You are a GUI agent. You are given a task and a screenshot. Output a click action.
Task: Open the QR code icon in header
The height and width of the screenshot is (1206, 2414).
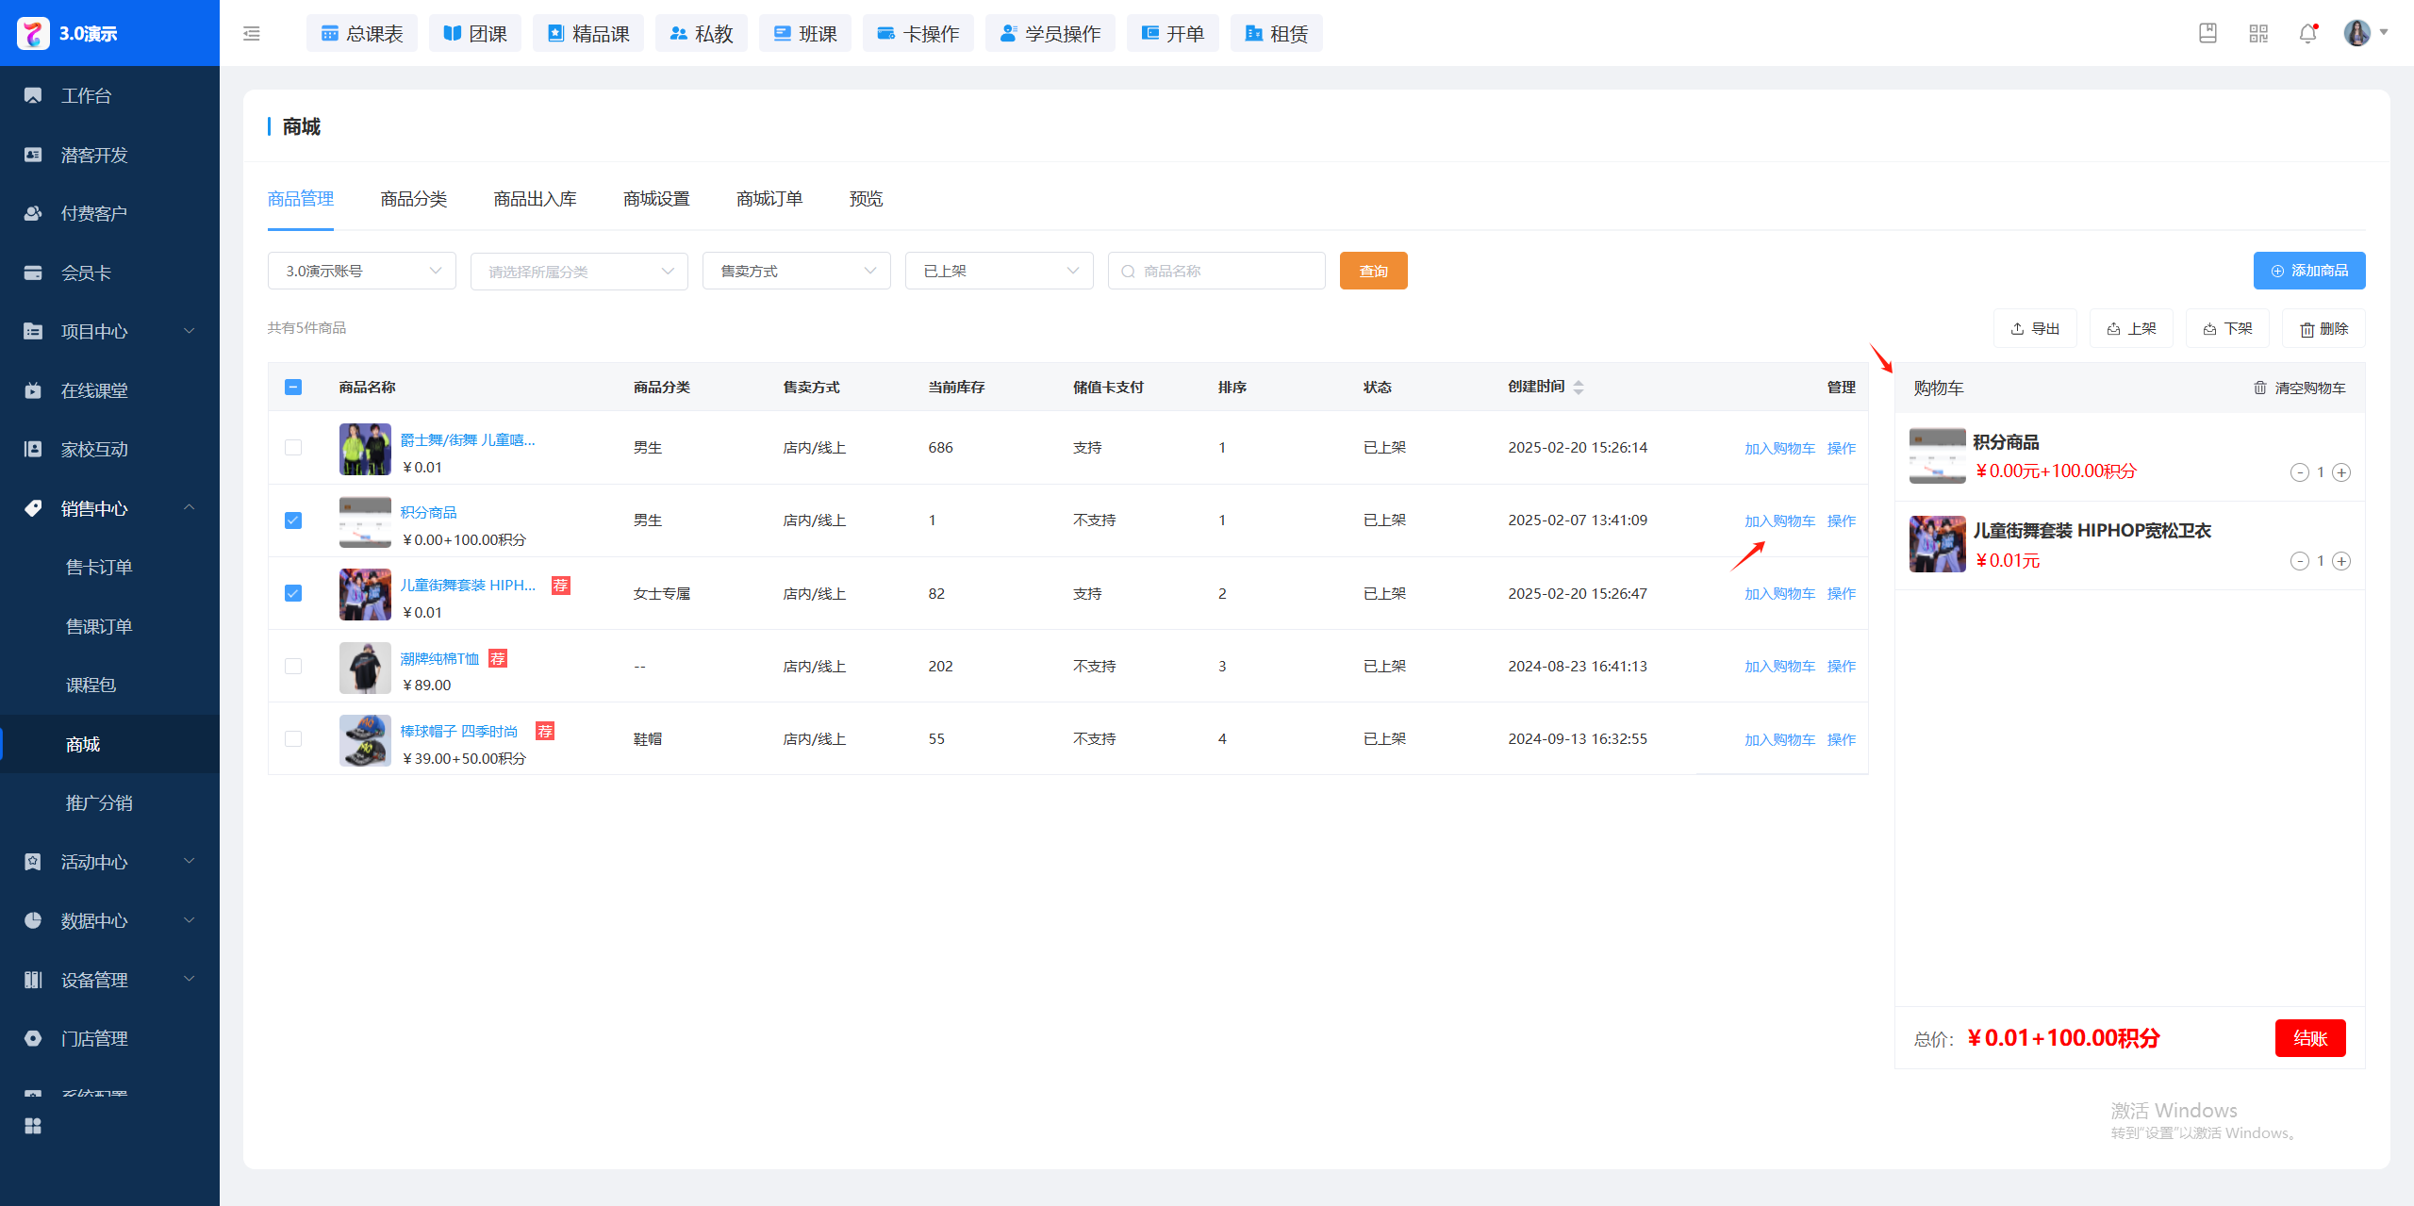point(2257,34)
